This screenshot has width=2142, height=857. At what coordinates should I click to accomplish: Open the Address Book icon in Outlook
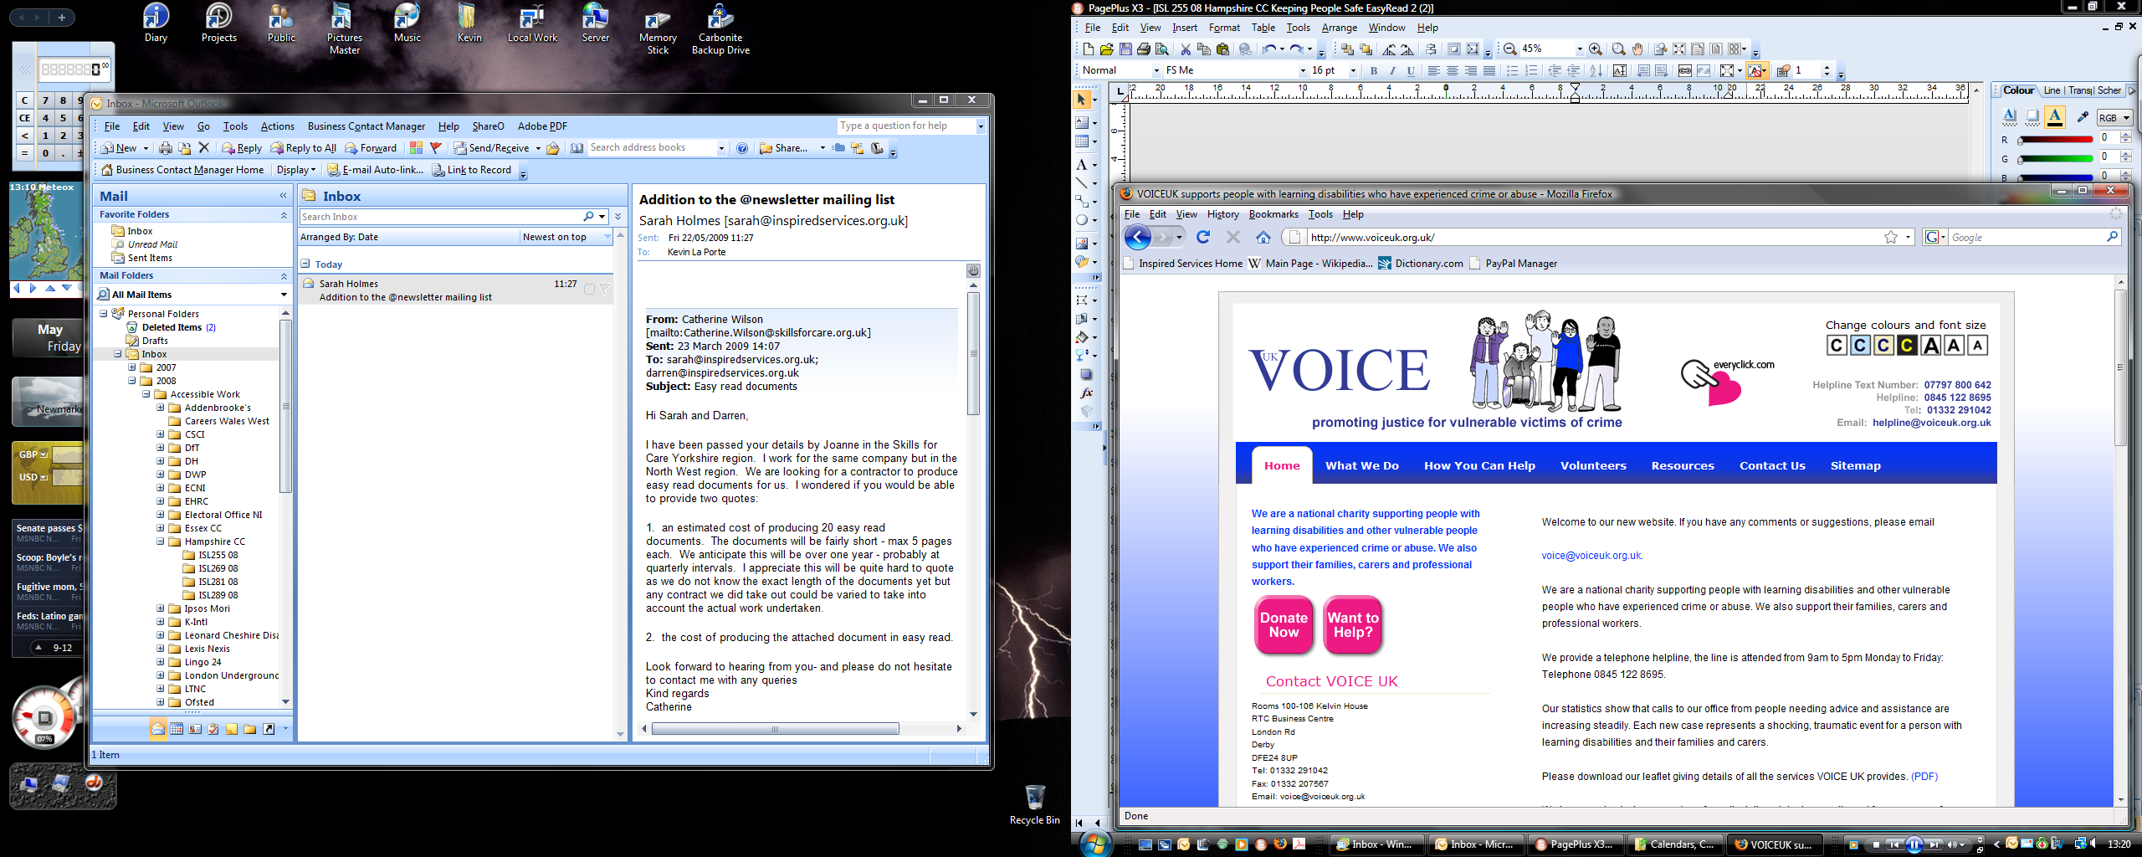[x=576, y=148]
